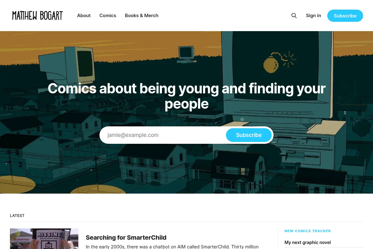Open the About page

point(84,16)
